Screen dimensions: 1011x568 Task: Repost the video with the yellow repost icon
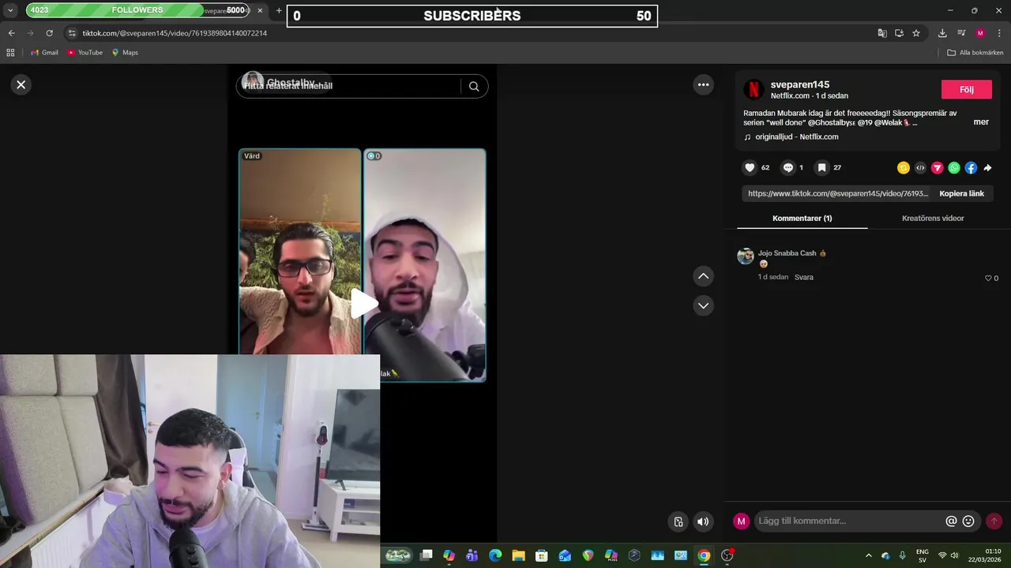[x=904, y=167]
